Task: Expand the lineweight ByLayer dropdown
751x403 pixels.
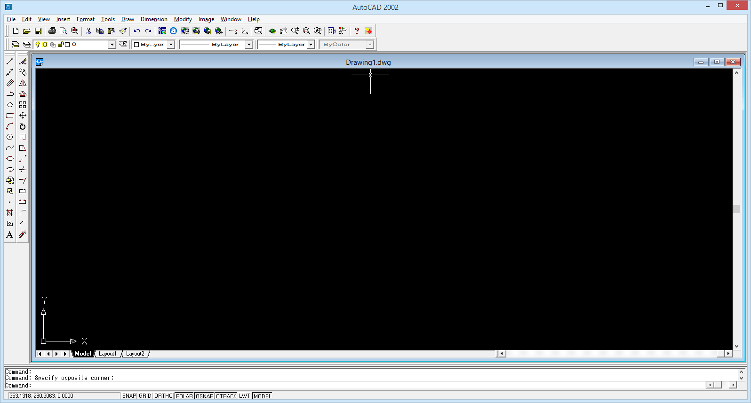Action: [311, 45]
